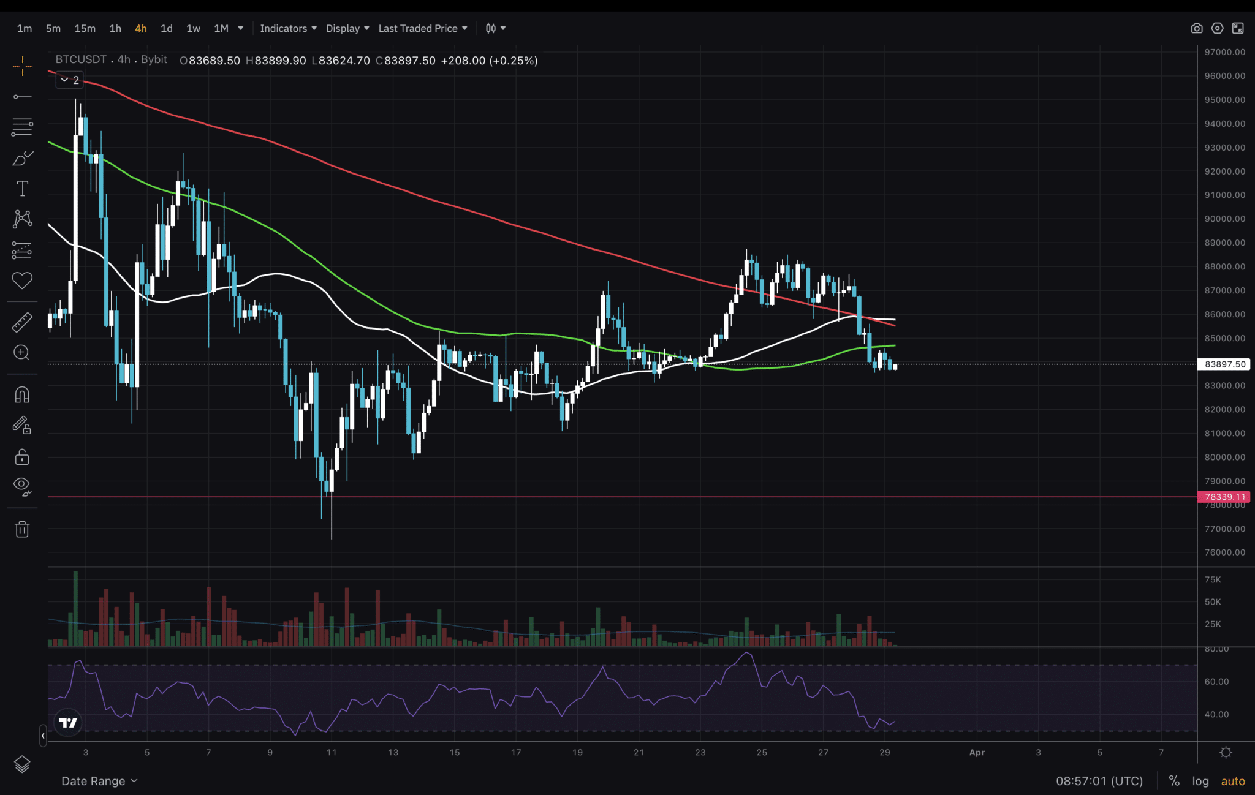Image resolution: width=1255 pixels, height=795 pixels.
Task: Switch to the 1h timeframe
Action: [115, 28]
